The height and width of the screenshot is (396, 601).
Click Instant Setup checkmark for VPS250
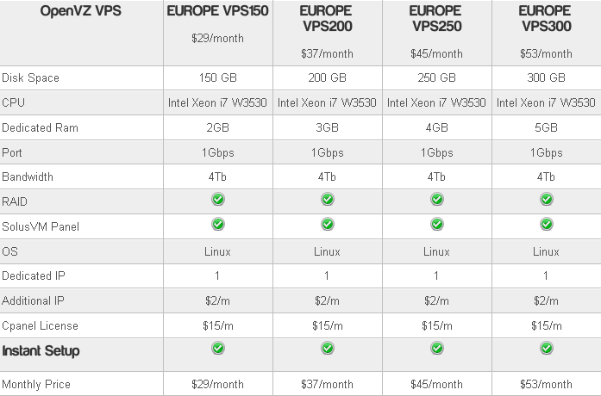[x=437, y=348]
